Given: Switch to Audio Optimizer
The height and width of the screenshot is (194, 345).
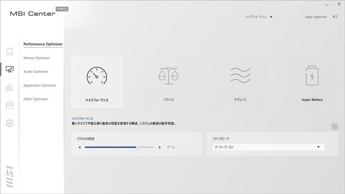Looking at the screenshot, I should 36,71.
